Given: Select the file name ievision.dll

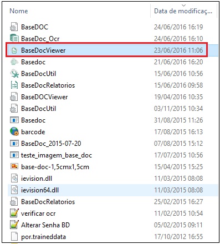Looking at the screenshot, I should [x=37, y=179].
